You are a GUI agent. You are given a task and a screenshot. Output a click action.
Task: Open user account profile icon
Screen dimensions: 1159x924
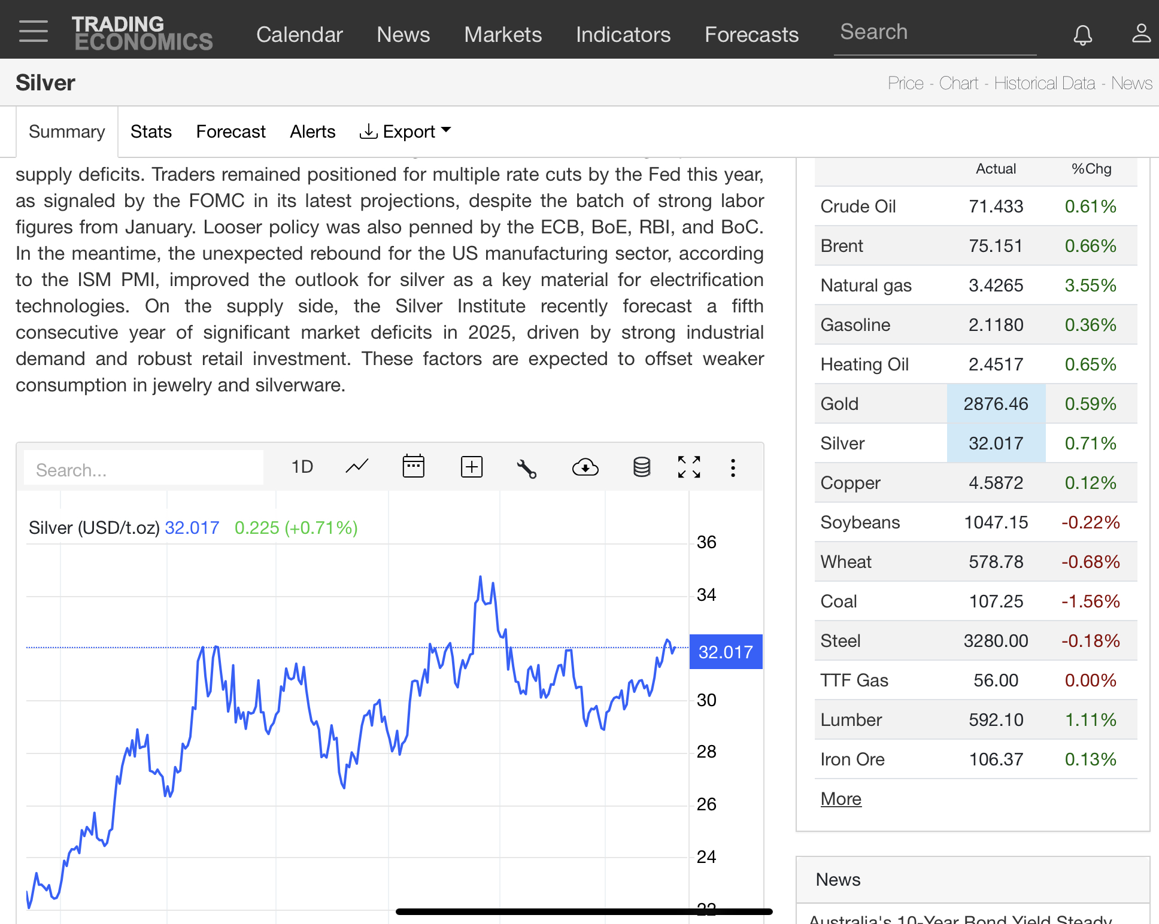click(1141, 33)
